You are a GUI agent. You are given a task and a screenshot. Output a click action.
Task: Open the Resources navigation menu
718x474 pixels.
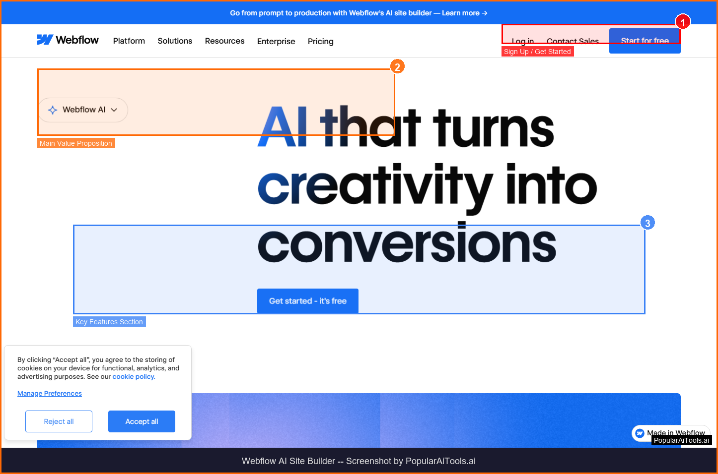pos(224,41)
